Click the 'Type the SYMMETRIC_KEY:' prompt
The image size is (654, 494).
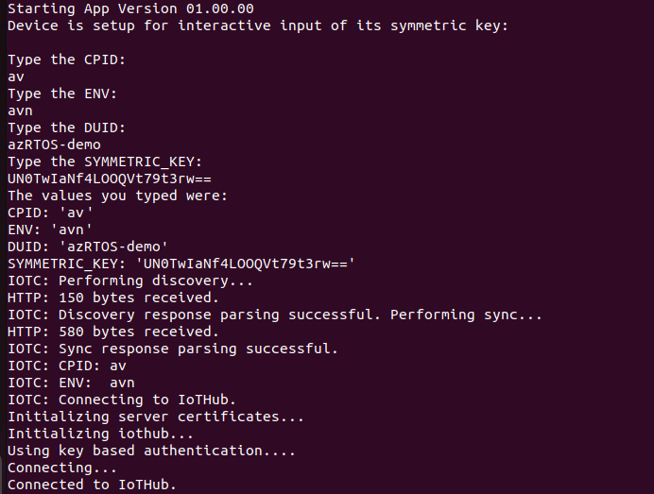[x=105, y=162]
